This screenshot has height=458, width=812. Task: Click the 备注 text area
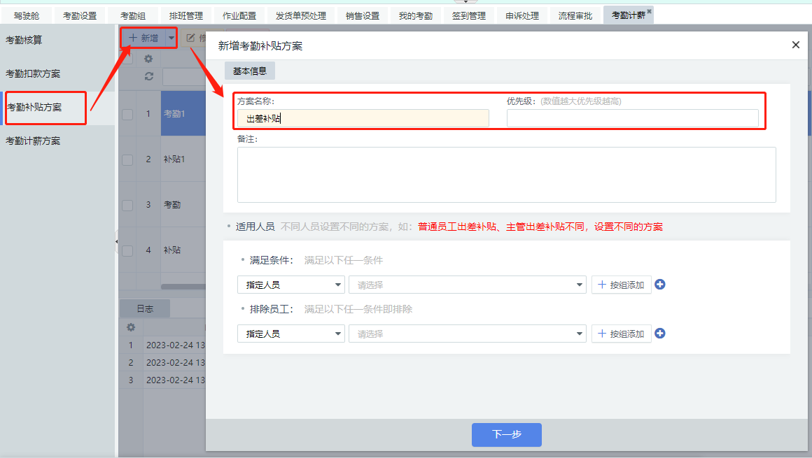click(507, 175)
